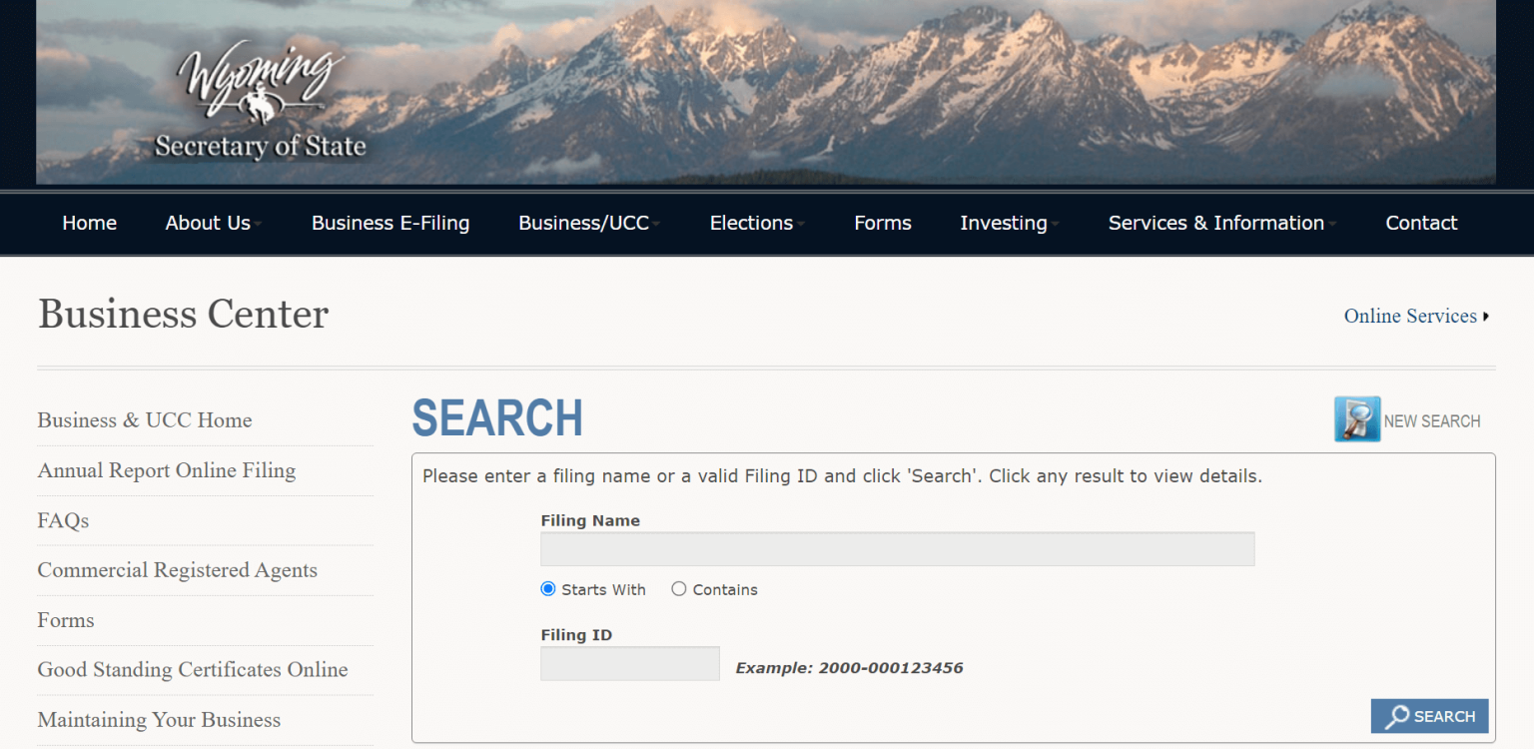Viewport: 1534px width, 749px height.
Task: Select the Starts With radio button
Action: (547, 589)
